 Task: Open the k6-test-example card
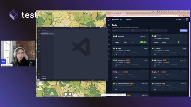coord(130,63)
